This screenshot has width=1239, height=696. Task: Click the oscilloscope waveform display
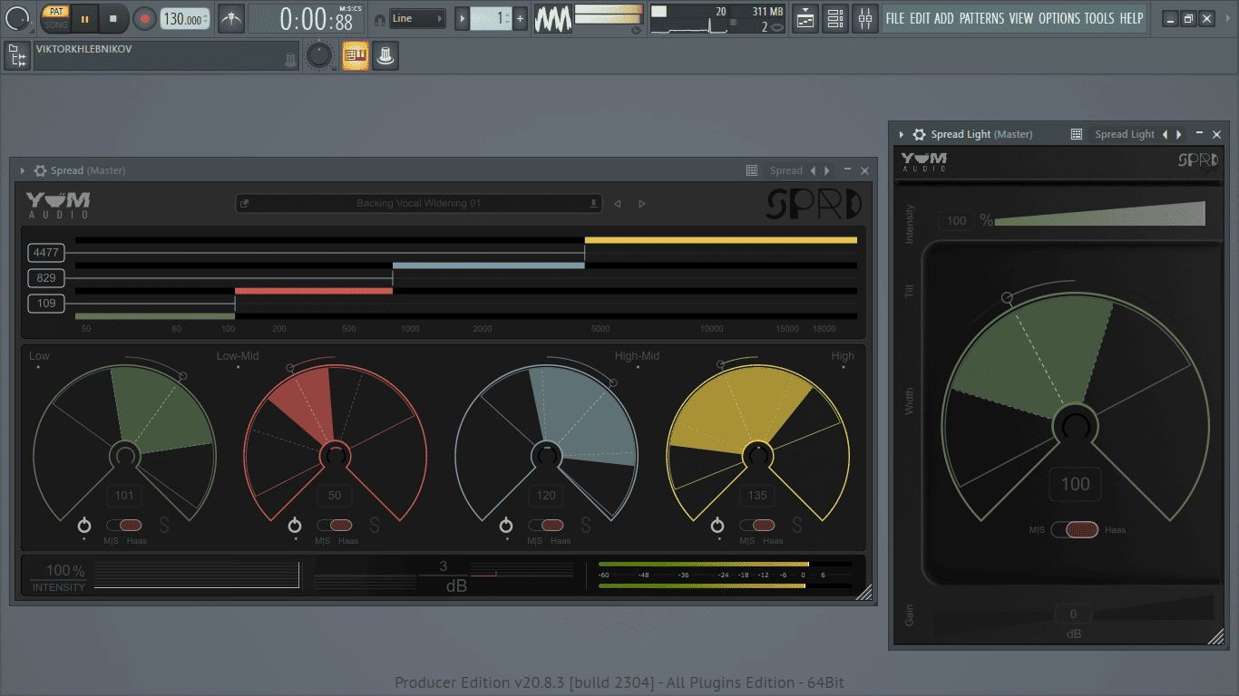pos(552,18)
